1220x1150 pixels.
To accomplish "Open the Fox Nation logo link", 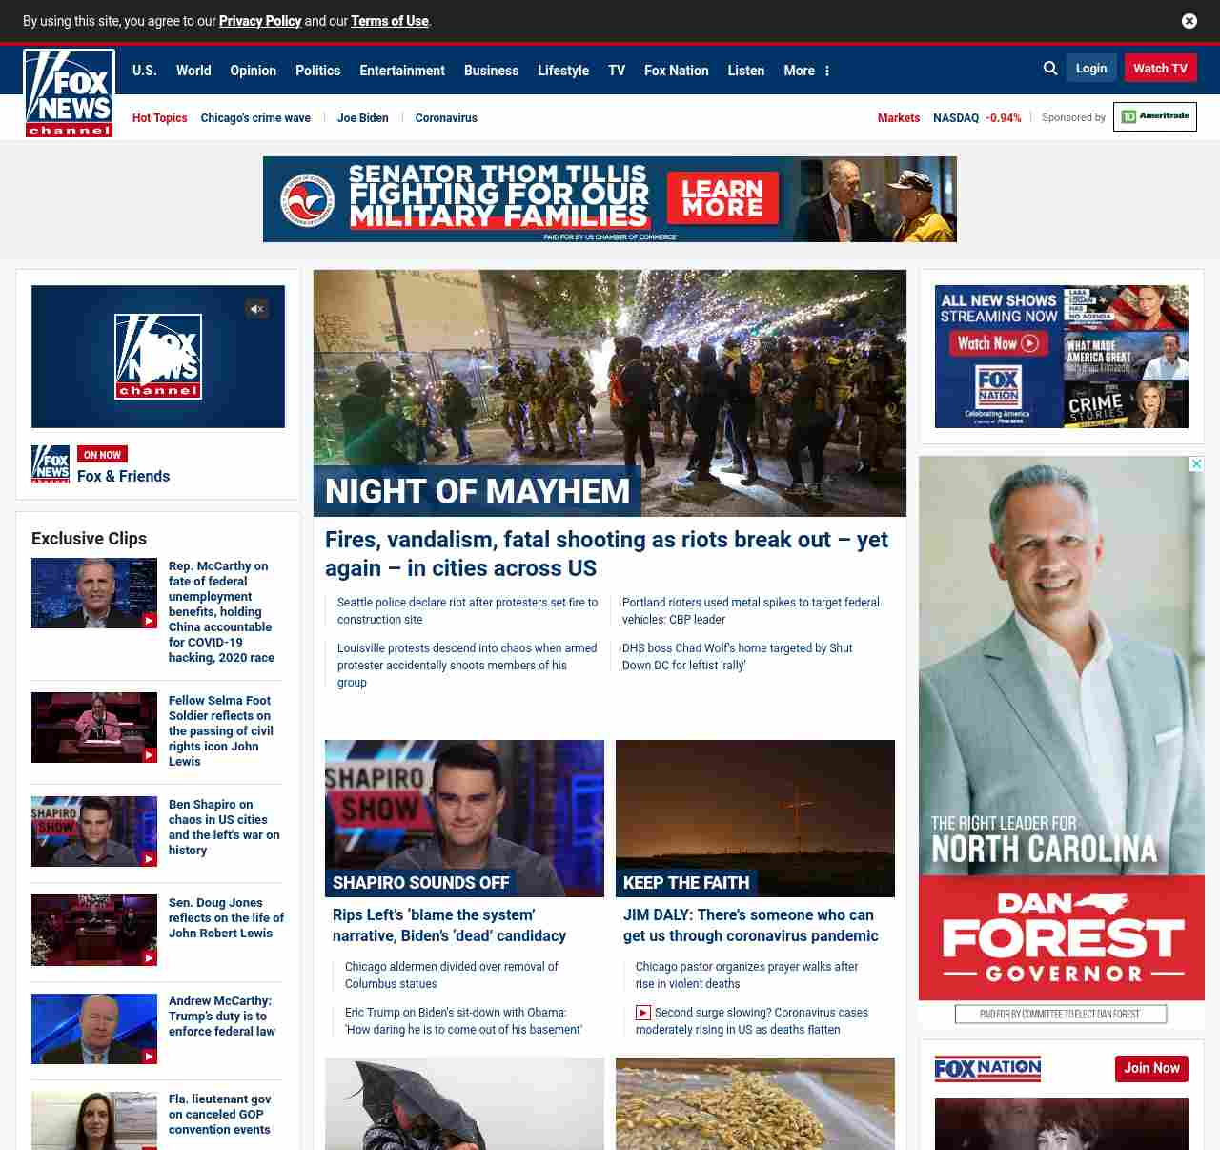I will coord(987,1069).
